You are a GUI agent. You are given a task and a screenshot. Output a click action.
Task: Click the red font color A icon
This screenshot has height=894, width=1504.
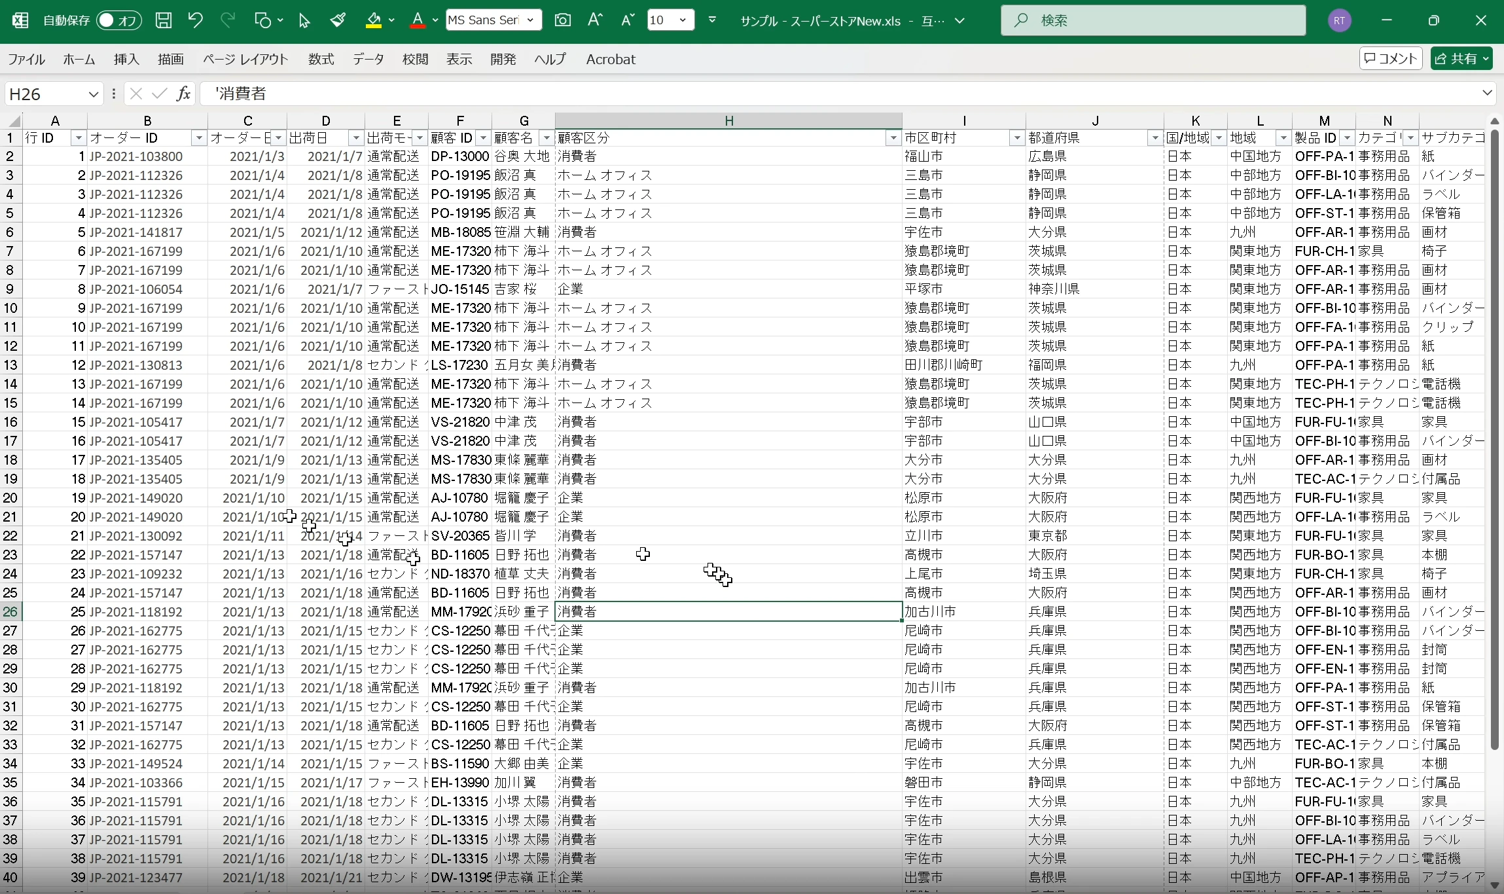pos(418,20)
